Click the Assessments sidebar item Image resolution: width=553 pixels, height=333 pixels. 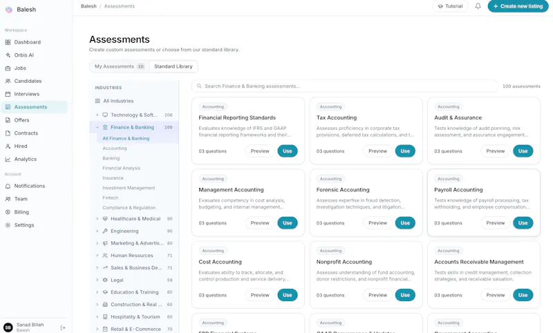(x=34, y=107)
